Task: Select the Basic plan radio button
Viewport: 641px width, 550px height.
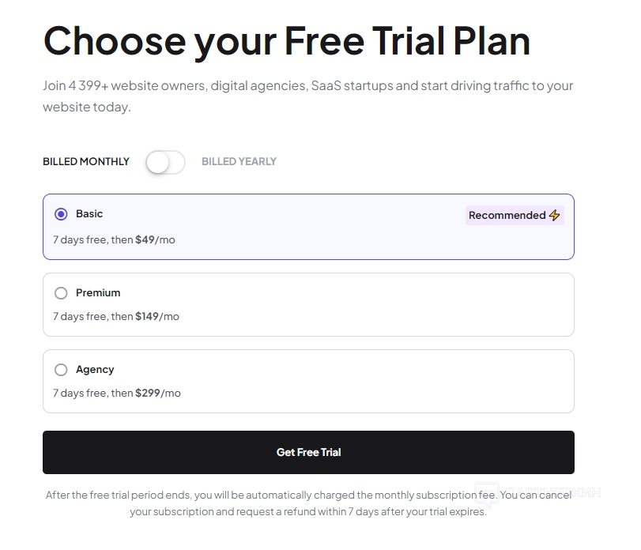Action: tap(61, 214)
